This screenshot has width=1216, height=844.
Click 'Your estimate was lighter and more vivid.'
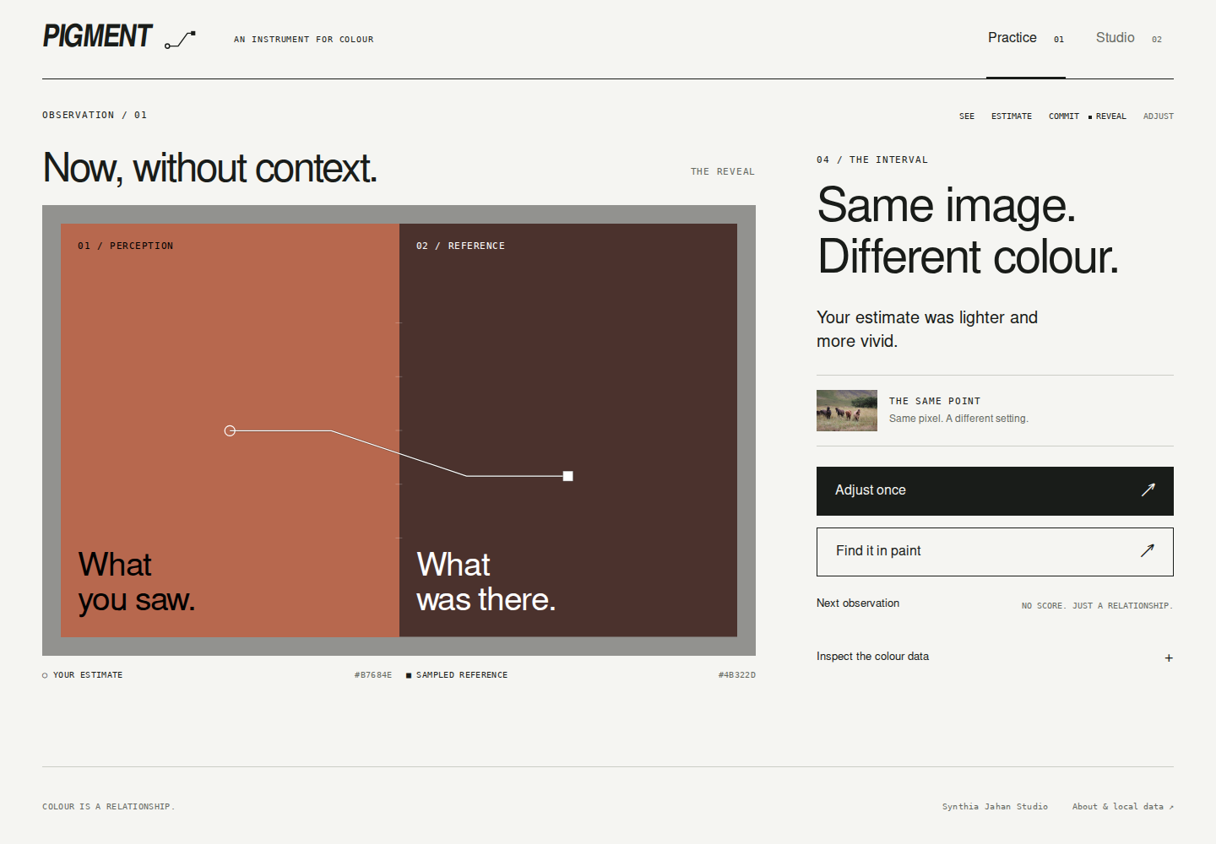tap(927, 329)
